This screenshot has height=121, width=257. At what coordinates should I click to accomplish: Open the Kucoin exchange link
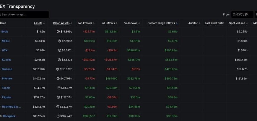6,60
